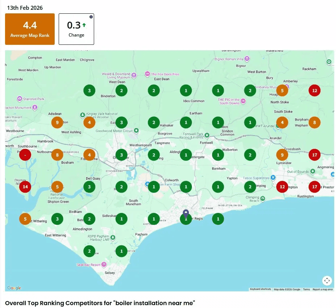Click the info icon on the Change card

coord(91,17)
